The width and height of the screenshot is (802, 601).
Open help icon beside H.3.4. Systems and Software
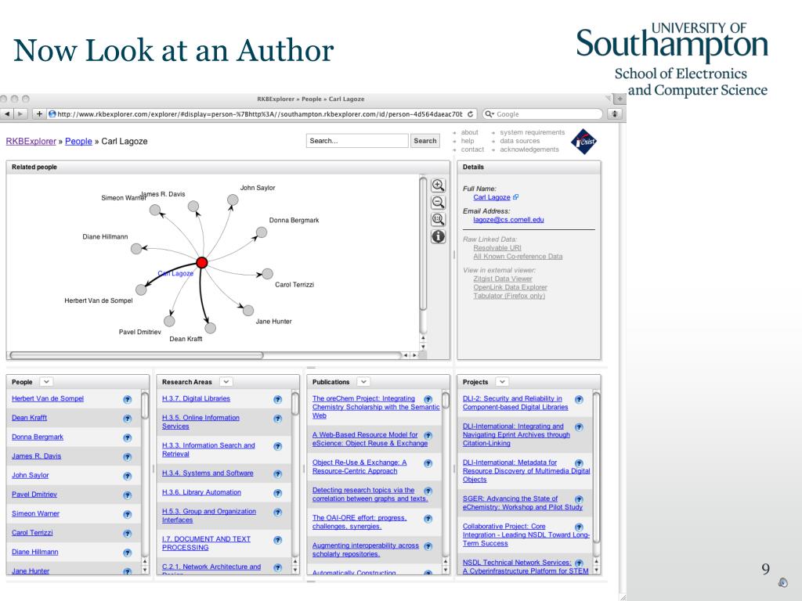coord(278,474)
